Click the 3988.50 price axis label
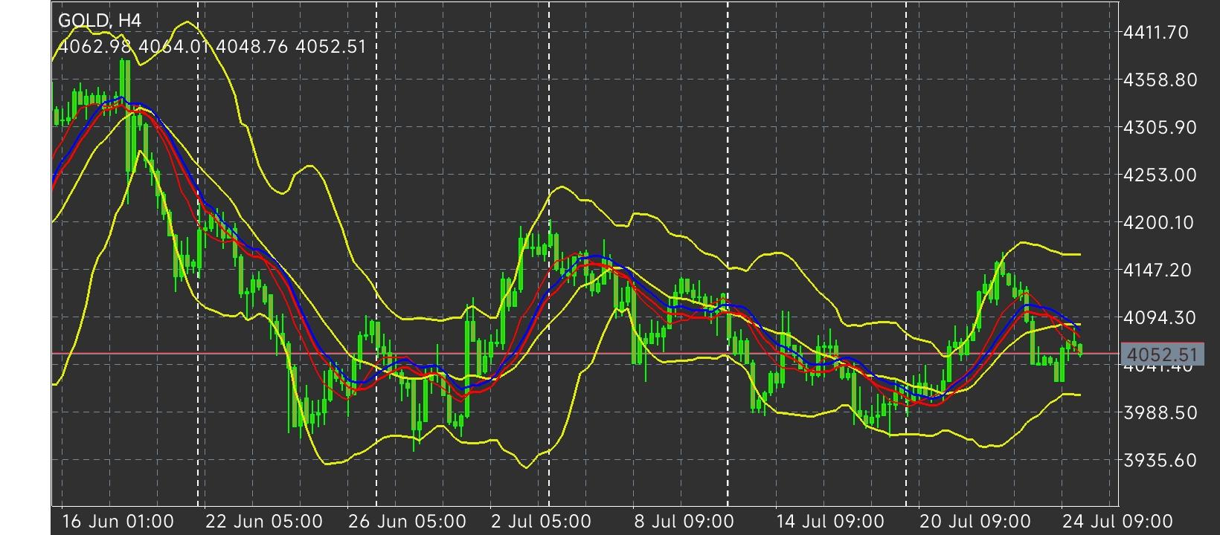 click(x=1160, y=413)
